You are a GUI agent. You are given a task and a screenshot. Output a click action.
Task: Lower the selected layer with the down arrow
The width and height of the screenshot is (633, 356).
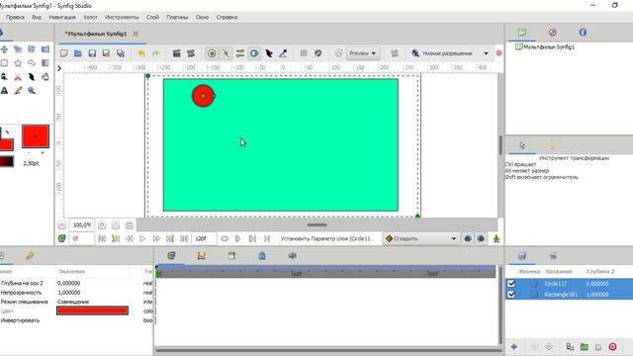point(549,347)
